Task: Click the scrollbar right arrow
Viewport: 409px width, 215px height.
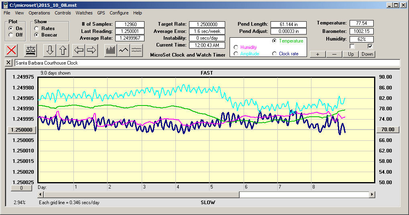Action: (x=372, y=195)
